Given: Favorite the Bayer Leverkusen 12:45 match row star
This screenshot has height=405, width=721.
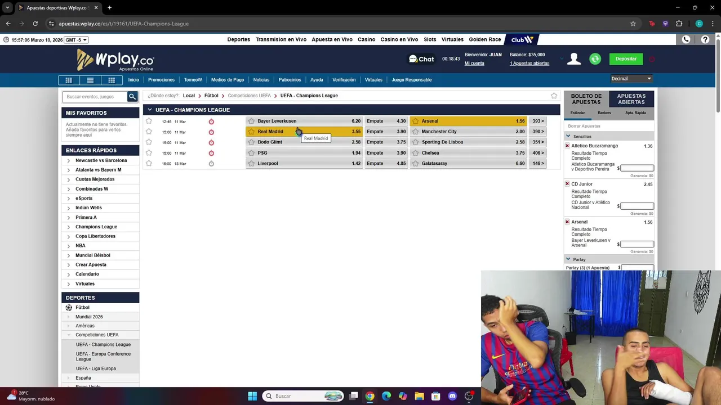Looking at the screenshot, I should [x=149, y=121].
